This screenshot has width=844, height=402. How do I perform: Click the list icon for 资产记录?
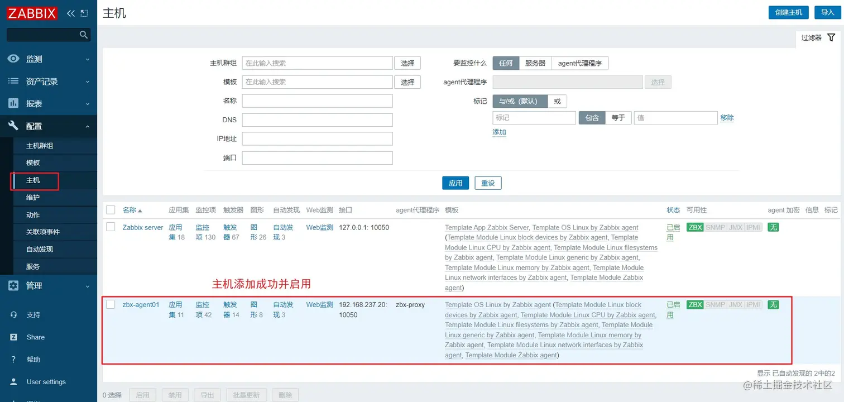coord(13,82)
